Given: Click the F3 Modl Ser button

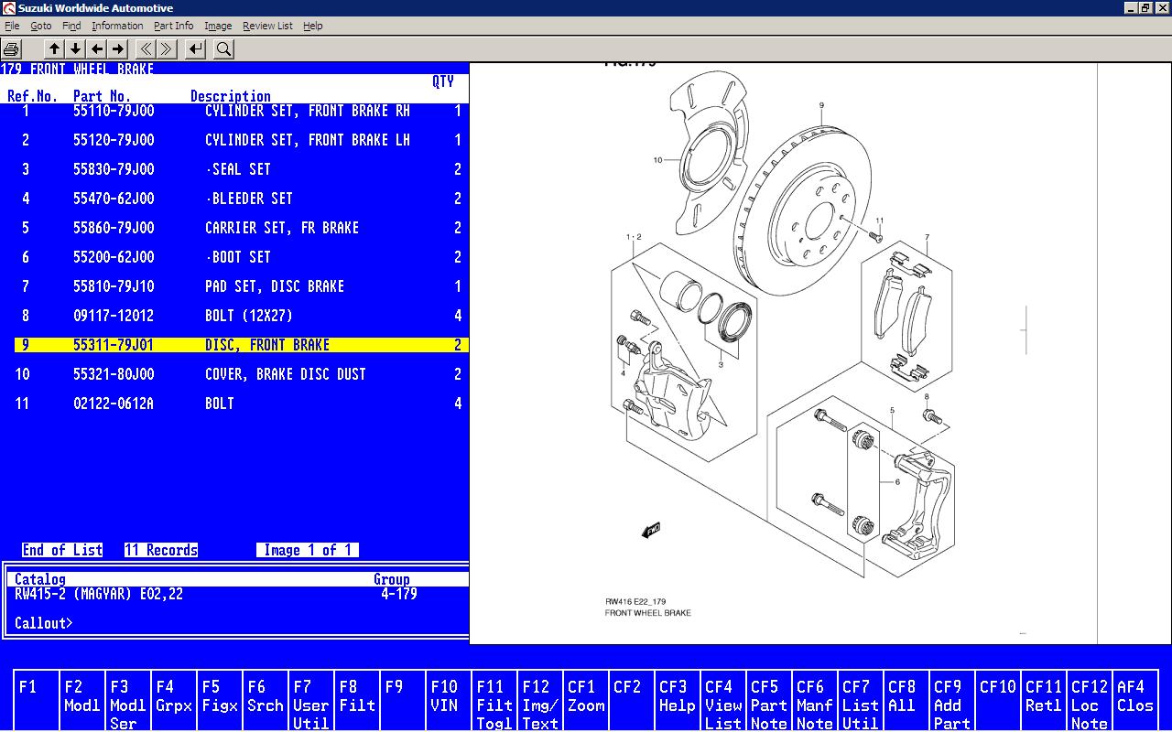Looking at the screenshot, I should pyautogui.click(x=128, y=701).
